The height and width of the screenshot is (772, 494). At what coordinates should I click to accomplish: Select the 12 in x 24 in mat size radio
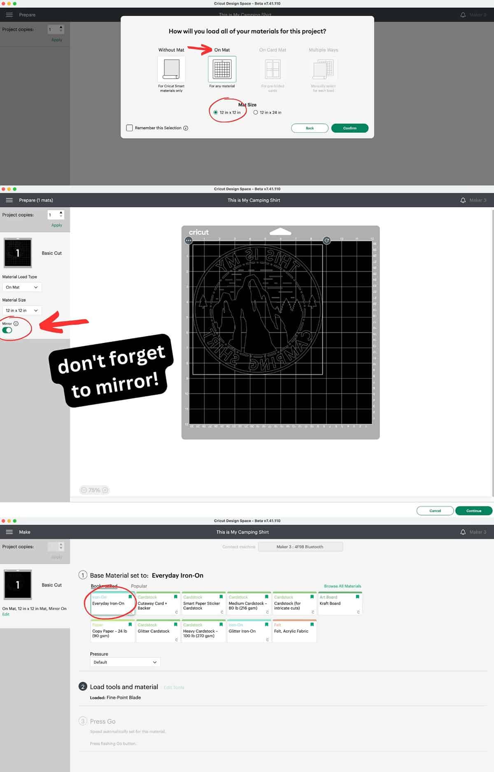point(256,113)
